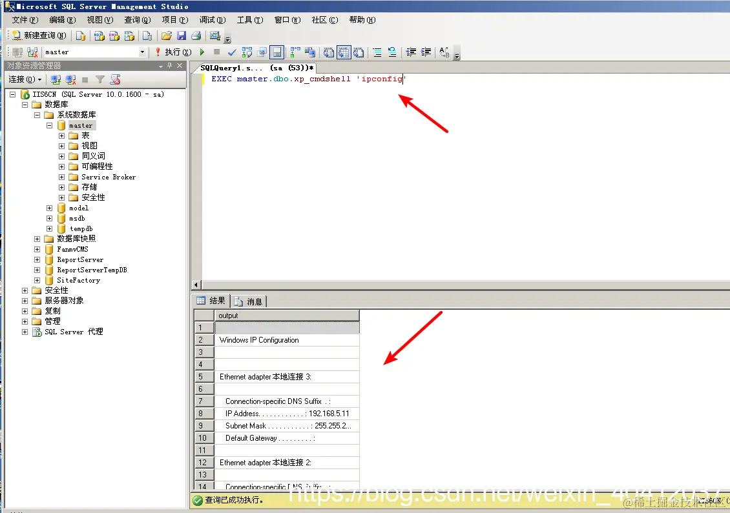The image size is (730, 513).
Task: Collapse the IIS6CN server node
Action: click(13, 94)
